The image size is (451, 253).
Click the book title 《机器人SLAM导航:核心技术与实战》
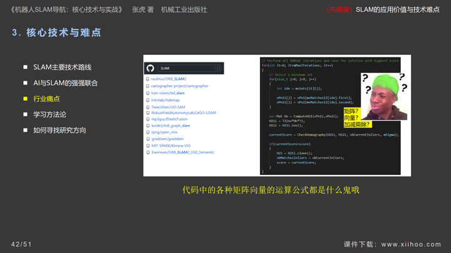click(67, 10)
